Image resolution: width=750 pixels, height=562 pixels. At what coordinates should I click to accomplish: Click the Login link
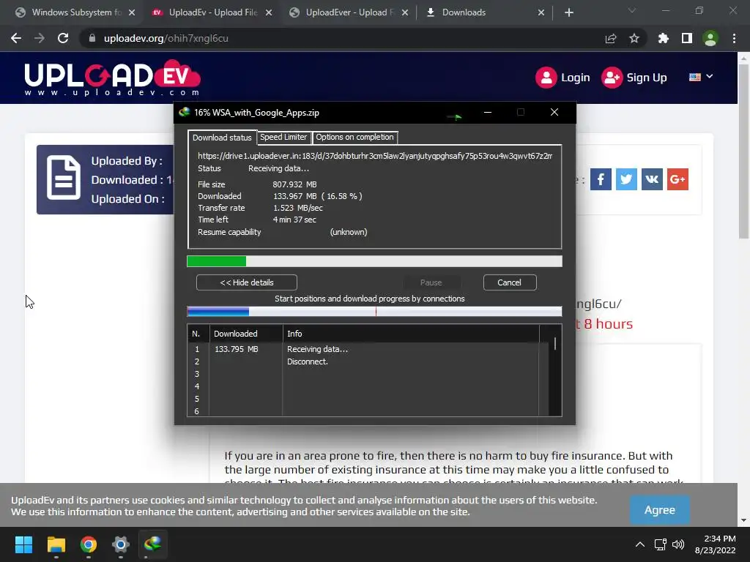[575, 78]
